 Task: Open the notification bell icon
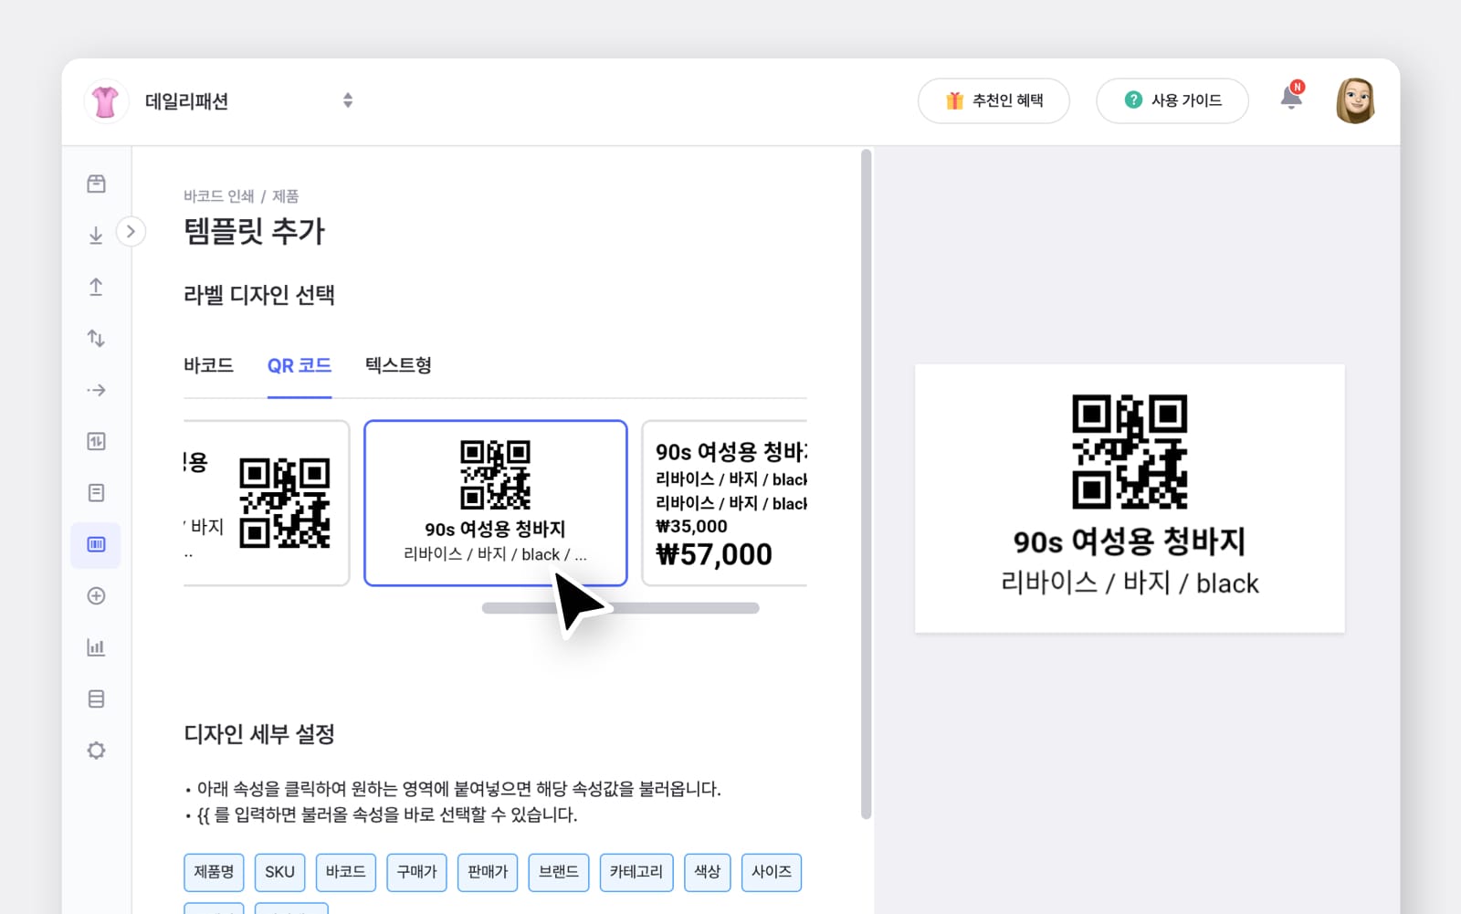point(1292,100)
